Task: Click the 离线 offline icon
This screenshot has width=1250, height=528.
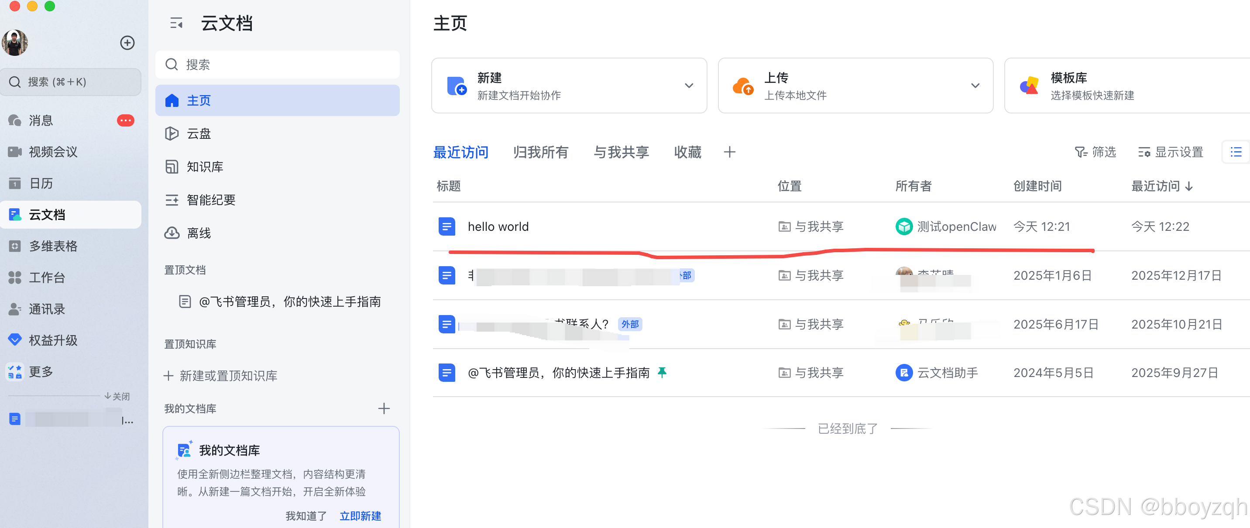Action: tap(172, 233)
